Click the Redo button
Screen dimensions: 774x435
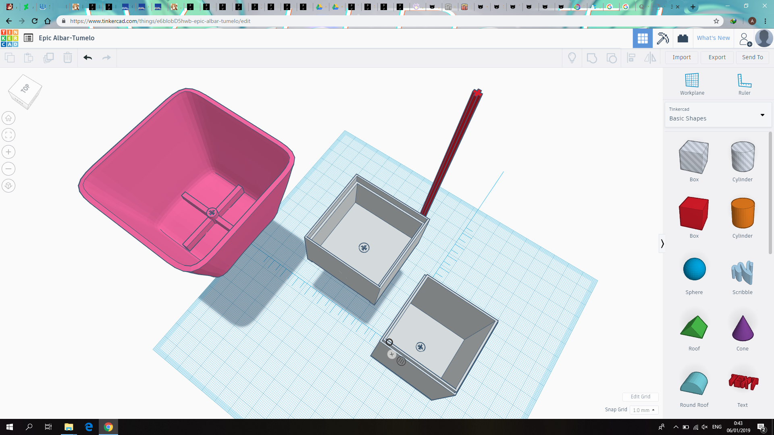[106, 57]
